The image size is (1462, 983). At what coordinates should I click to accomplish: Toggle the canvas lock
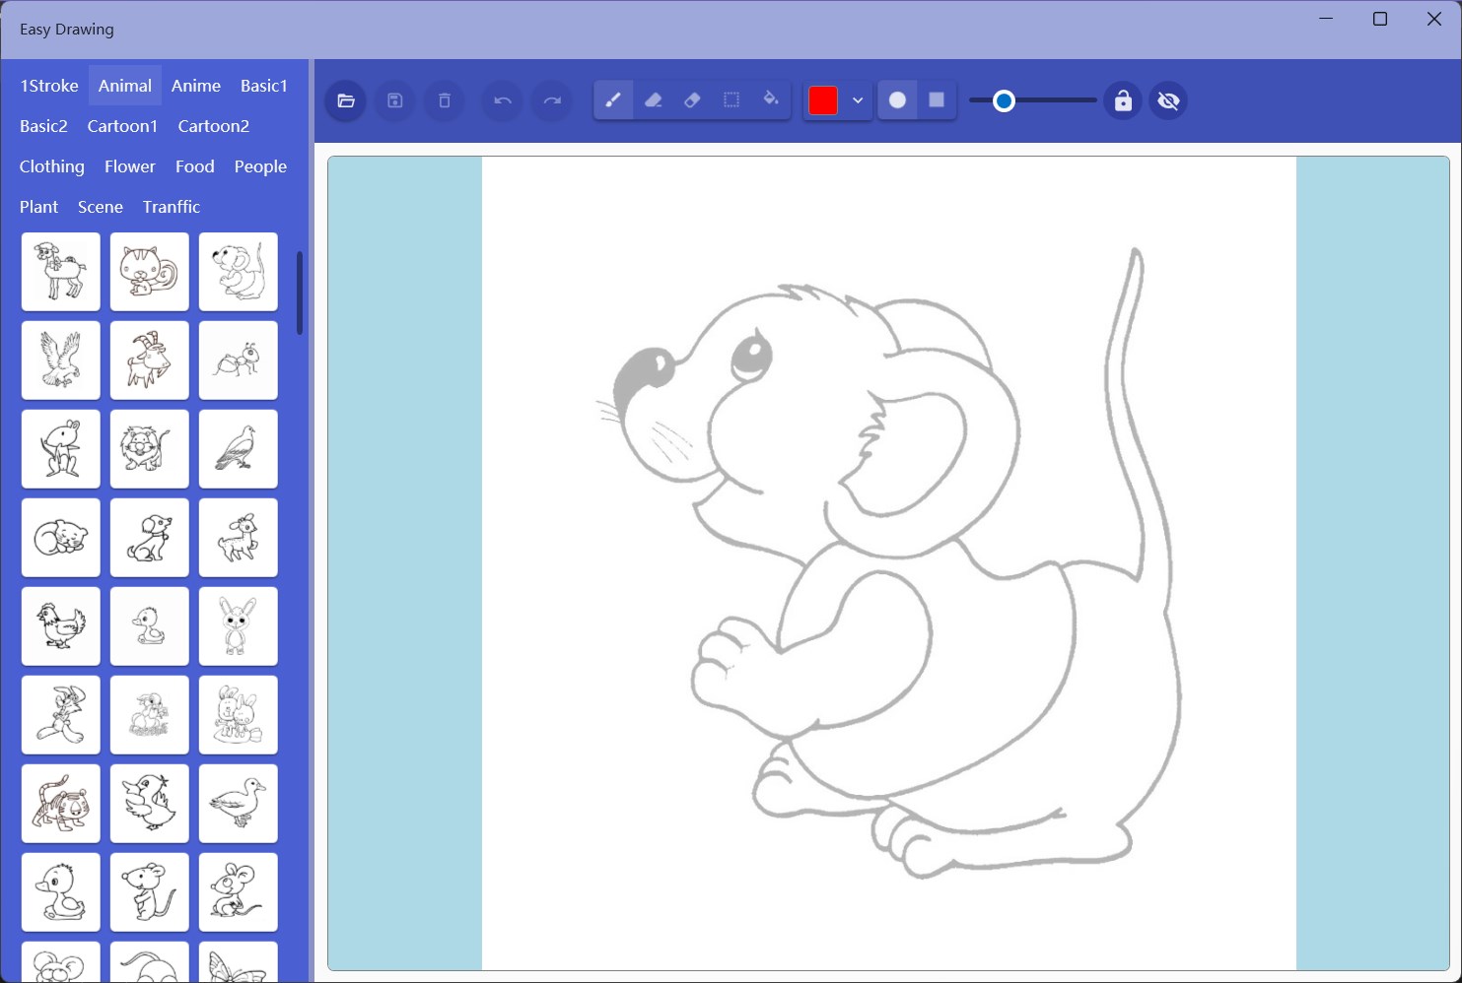point(1122,99)
